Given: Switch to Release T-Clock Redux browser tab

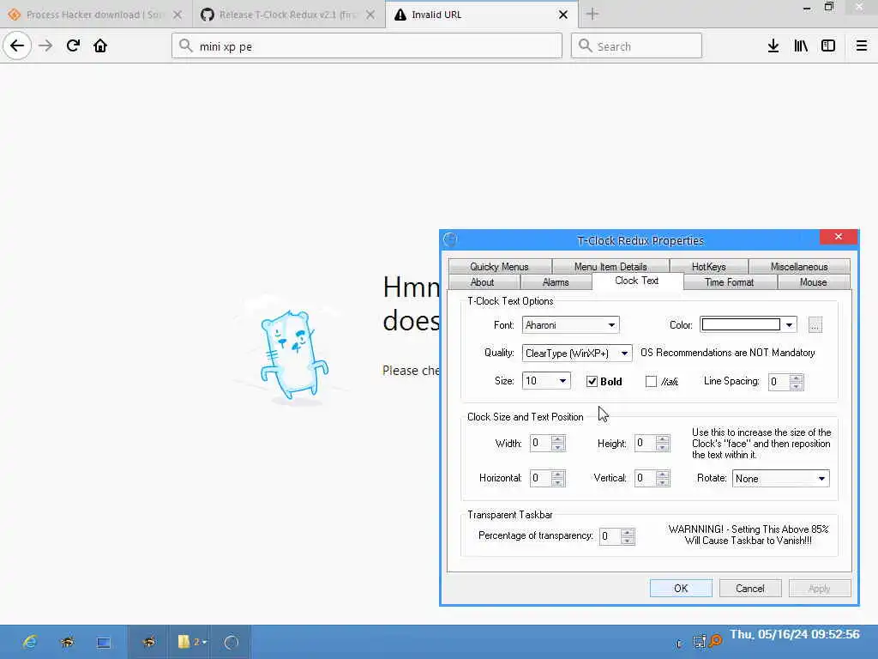Looking at the screenshot, I should (x=289, y=15).
